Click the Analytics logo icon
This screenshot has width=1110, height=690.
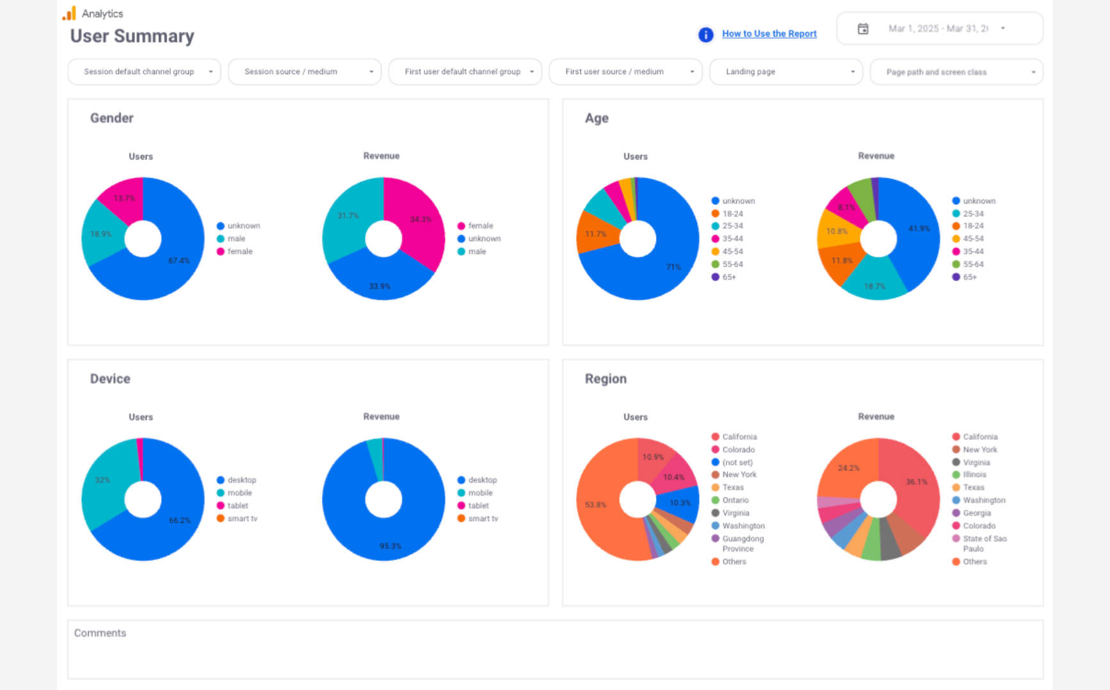(69, 13)
